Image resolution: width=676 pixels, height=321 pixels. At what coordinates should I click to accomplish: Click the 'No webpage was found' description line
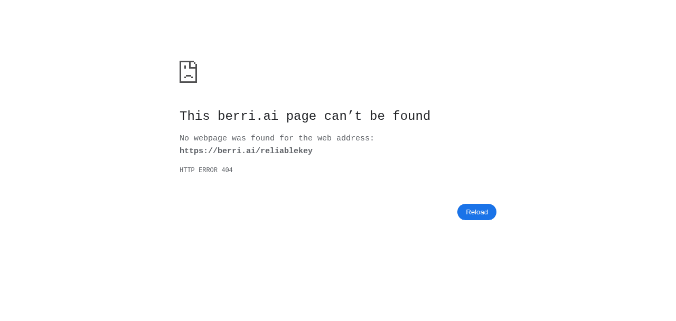pyautogui.click(x=277, y=138)
